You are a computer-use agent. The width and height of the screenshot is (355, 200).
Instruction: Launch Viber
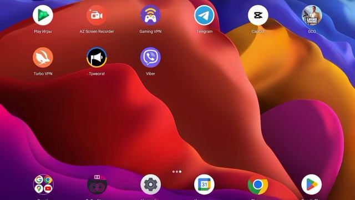coord(150,57)
